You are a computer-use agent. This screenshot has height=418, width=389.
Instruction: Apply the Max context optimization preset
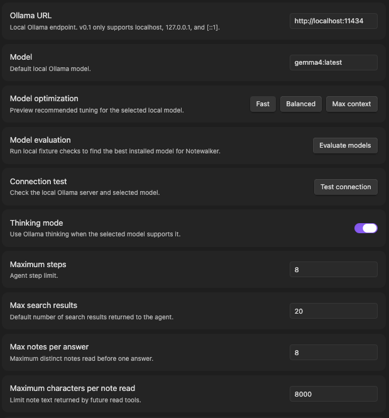click(x=352, y=104)
